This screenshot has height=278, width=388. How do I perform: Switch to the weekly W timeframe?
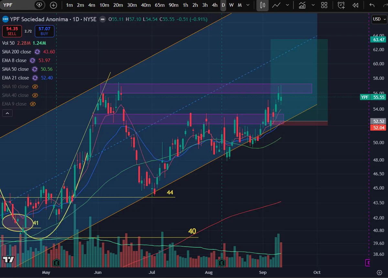231,5
